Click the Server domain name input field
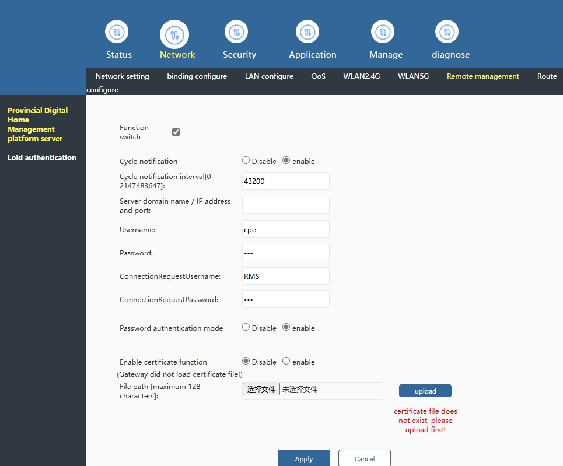Viewport: 563px width, 466px height. pos(286,205)
